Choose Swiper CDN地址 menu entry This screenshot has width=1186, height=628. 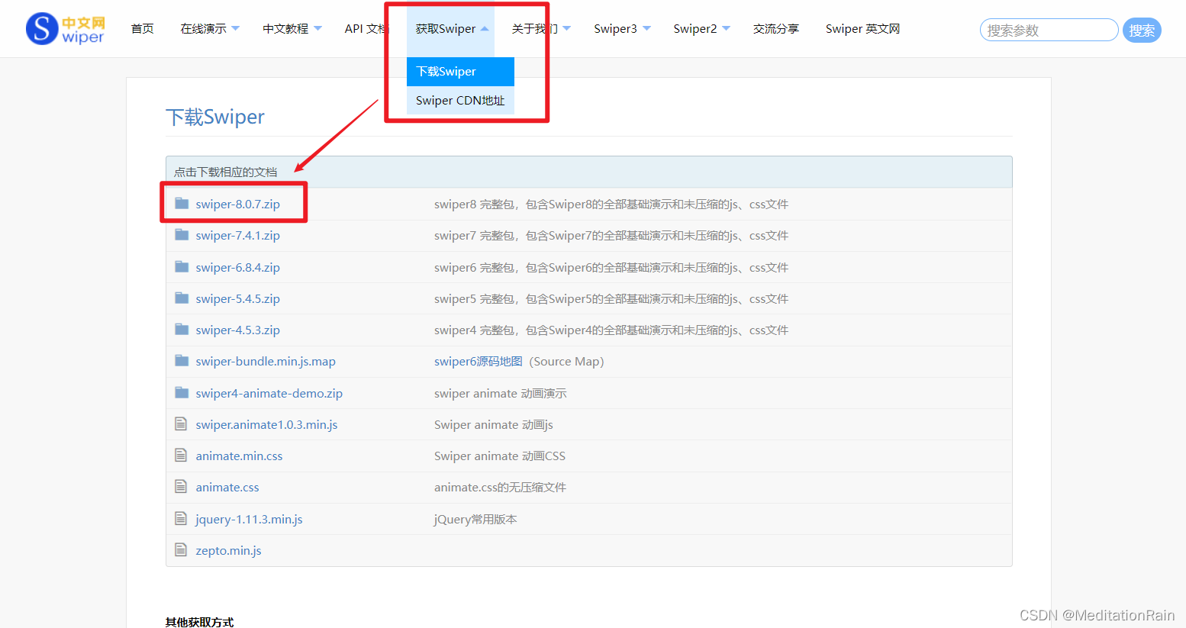click(x=460, y=101)
